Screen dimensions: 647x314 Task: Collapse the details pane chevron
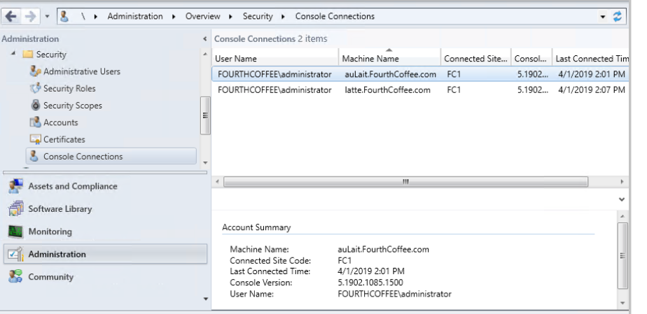(x=622, y=199)
